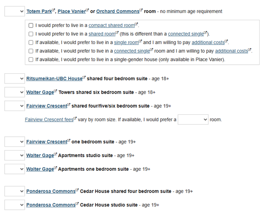Click external link icon after Orchard Commons
The image size is (274, 212).
(x=141, y=10)
